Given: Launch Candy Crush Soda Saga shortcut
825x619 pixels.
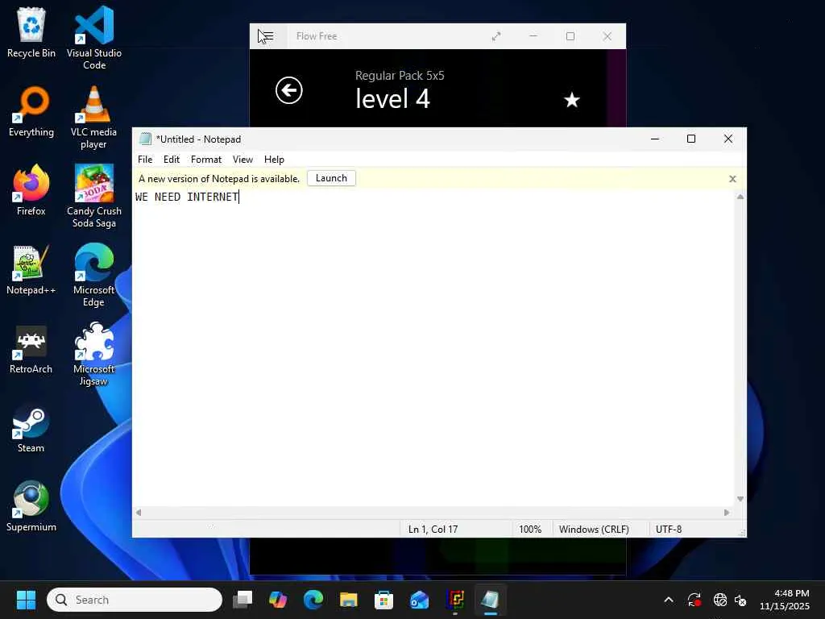Looking at the screenshot, I should point(94,196).
